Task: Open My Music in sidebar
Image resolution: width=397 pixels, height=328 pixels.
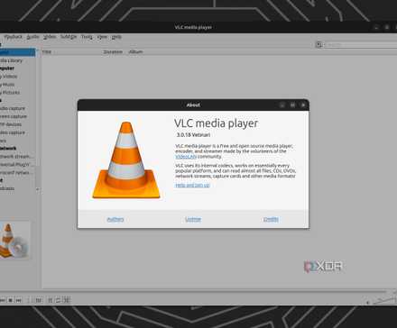Action: click(7, 85)
